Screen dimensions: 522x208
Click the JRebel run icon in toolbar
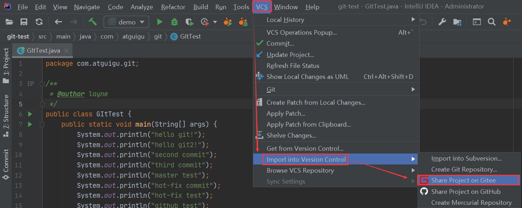pyautogui.click(x=227, y=22)
